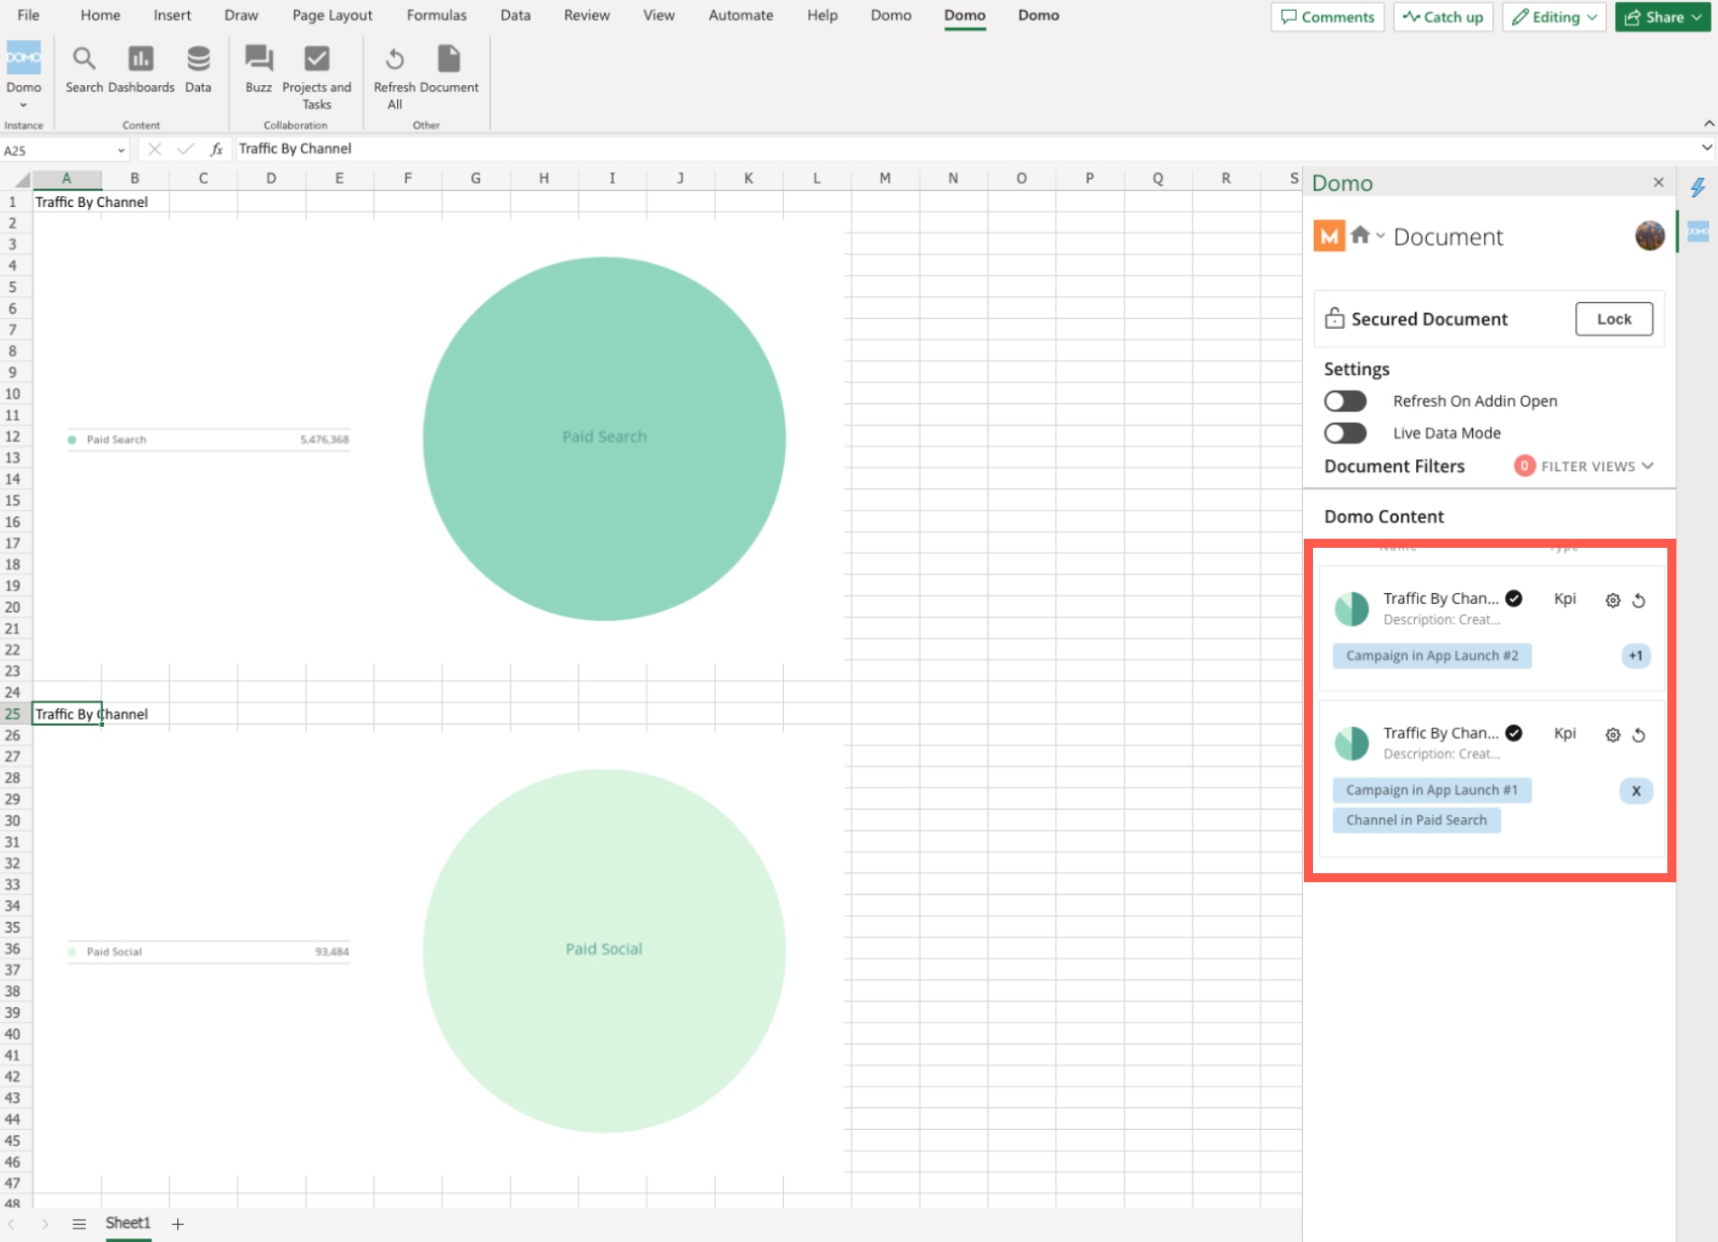Open settings gear on first Traffic By Channel KPI

pos(1613,599)
